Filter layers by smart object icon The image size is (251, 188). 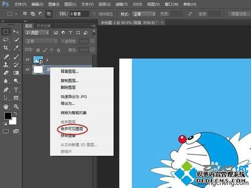click(85, 33)
